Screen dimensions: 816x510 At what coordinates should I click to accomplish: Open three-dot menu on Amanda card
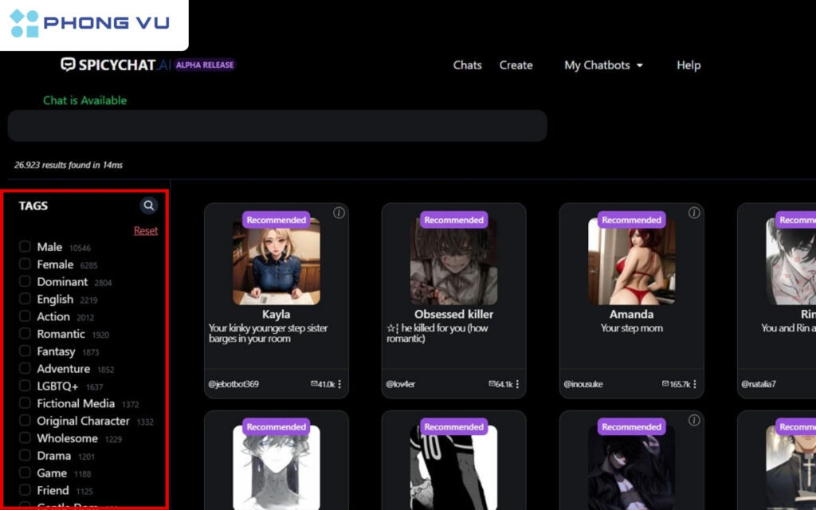coord(695,384)
